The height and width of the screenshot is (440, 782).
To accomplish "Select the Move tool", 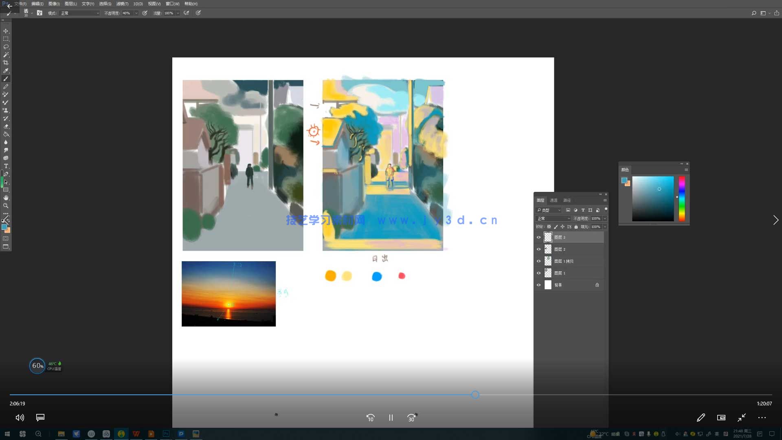I will pyautogui.click(x=6, y=31).
